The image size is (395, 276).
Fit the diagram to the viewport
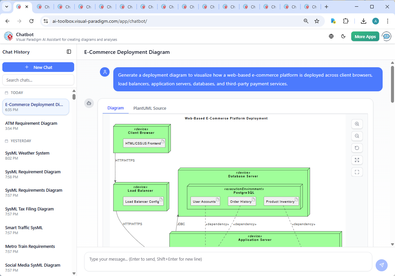coord(357,172)
